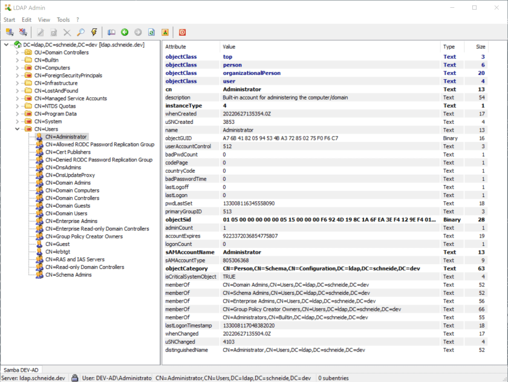Collapse the CN=Users tree node

(x=18, y=129)
